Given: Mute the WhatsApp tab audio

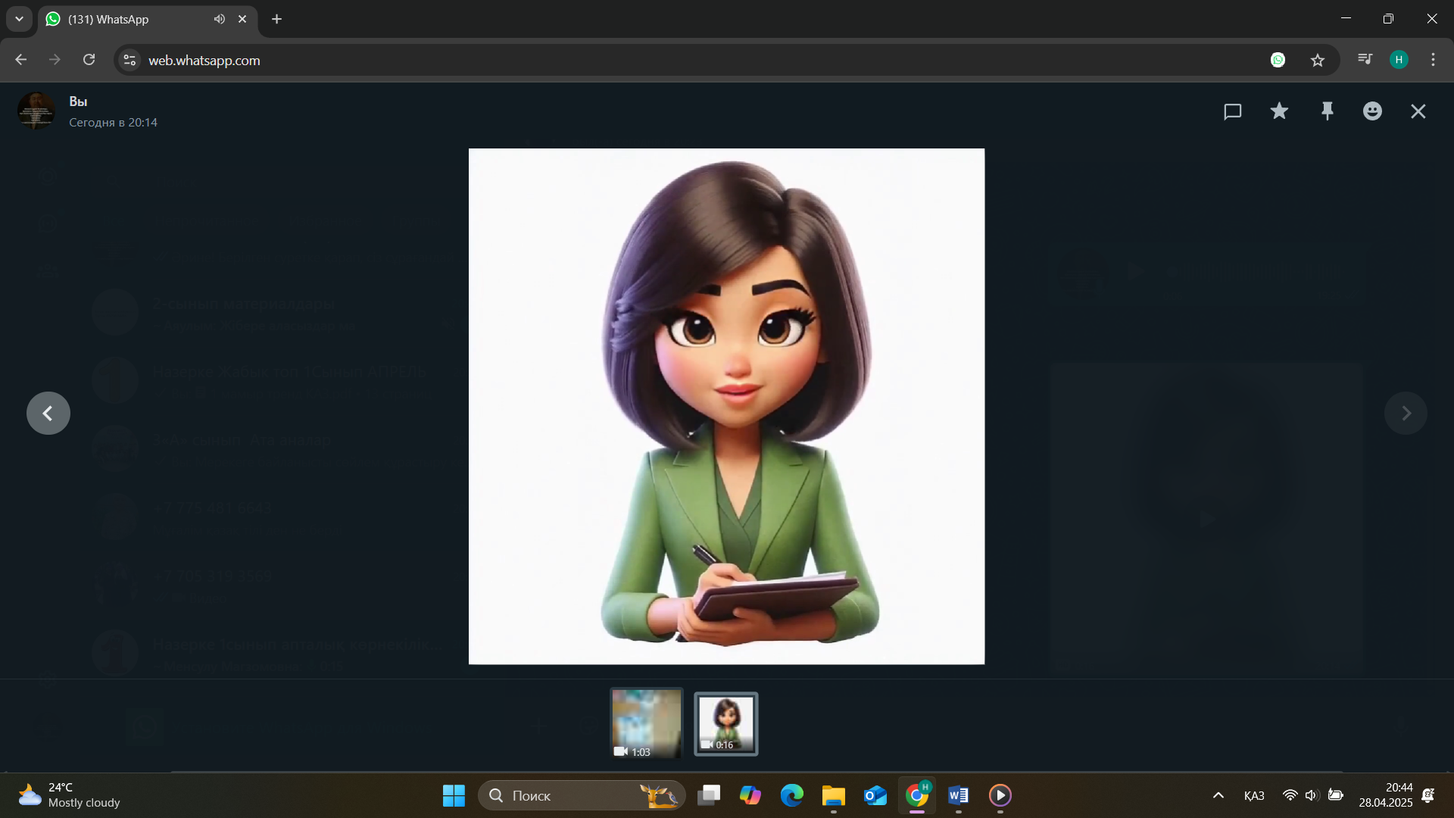Looking at the screenshot, I should pos(220,19).
